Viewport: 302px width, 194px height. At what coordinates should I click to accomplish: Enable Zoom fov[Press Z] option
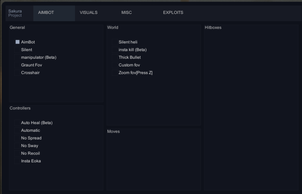pyautogui.click(x=115, y=73)
